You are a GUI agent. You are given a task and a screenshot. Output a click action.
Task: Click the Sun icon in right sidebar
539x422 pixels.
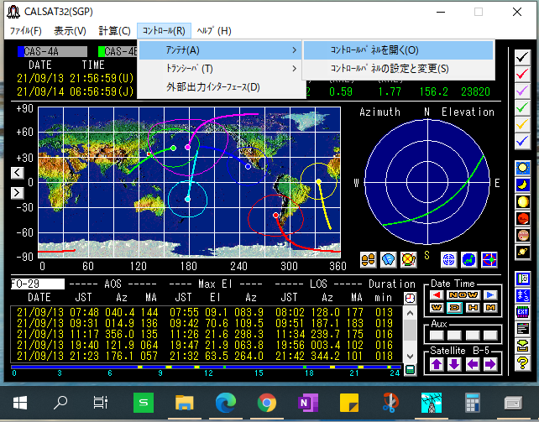(522, 168)
